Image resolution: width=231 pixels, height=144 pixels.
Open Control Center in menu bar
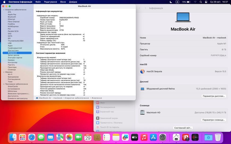(206, 2)
